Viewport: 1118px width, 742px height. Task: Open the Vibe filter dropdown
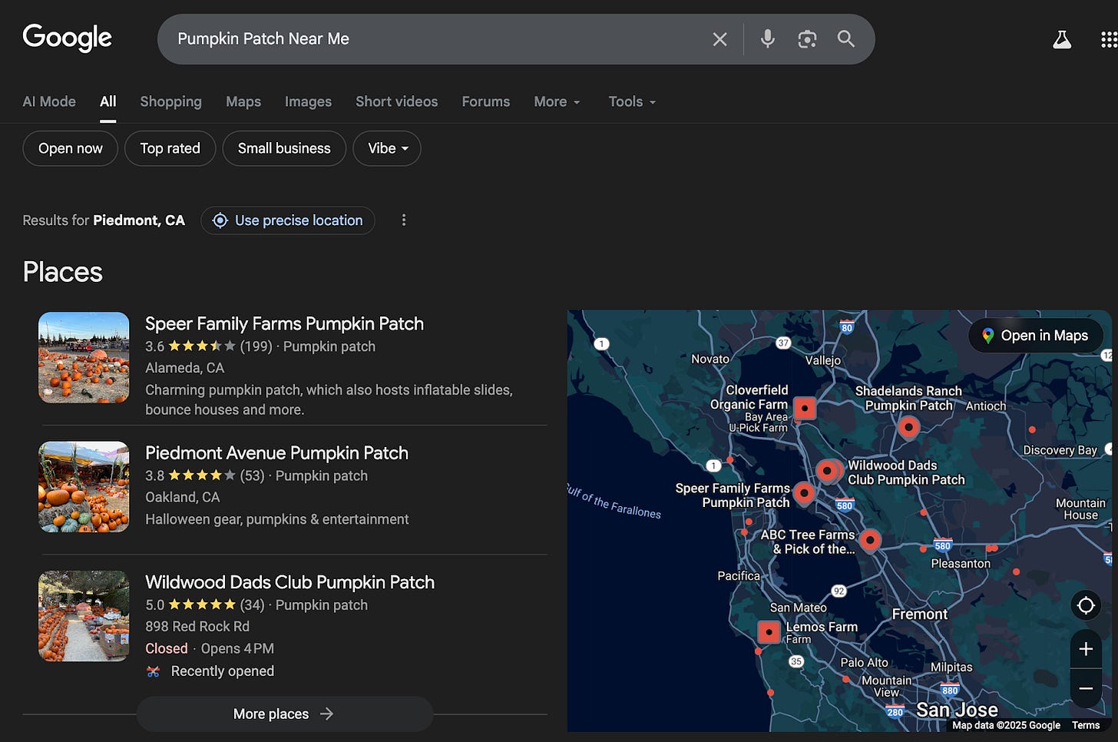pos(387,148)
